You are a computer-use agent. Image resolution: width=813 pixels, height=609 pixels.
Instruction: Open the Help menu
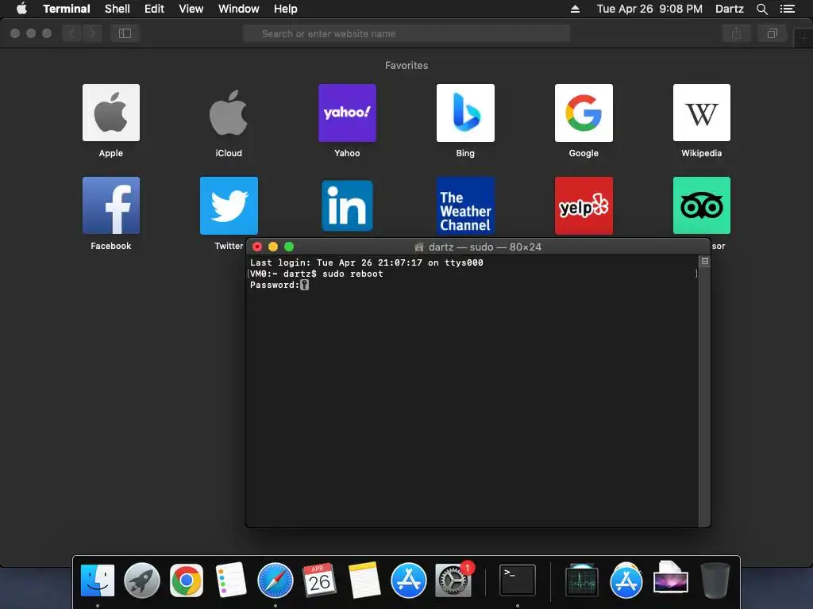click(x=285, y=9)
